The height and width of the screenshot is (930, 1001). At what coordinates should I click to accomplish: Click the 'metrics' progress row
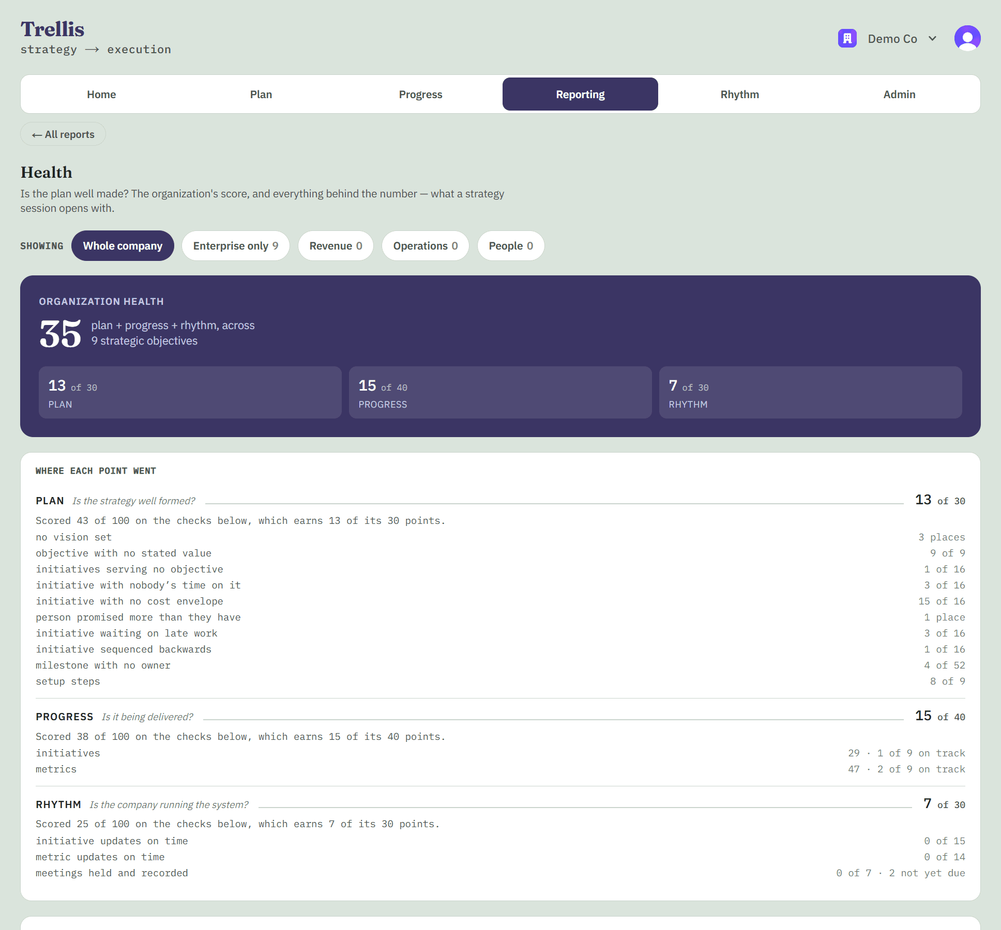[501, 769]
